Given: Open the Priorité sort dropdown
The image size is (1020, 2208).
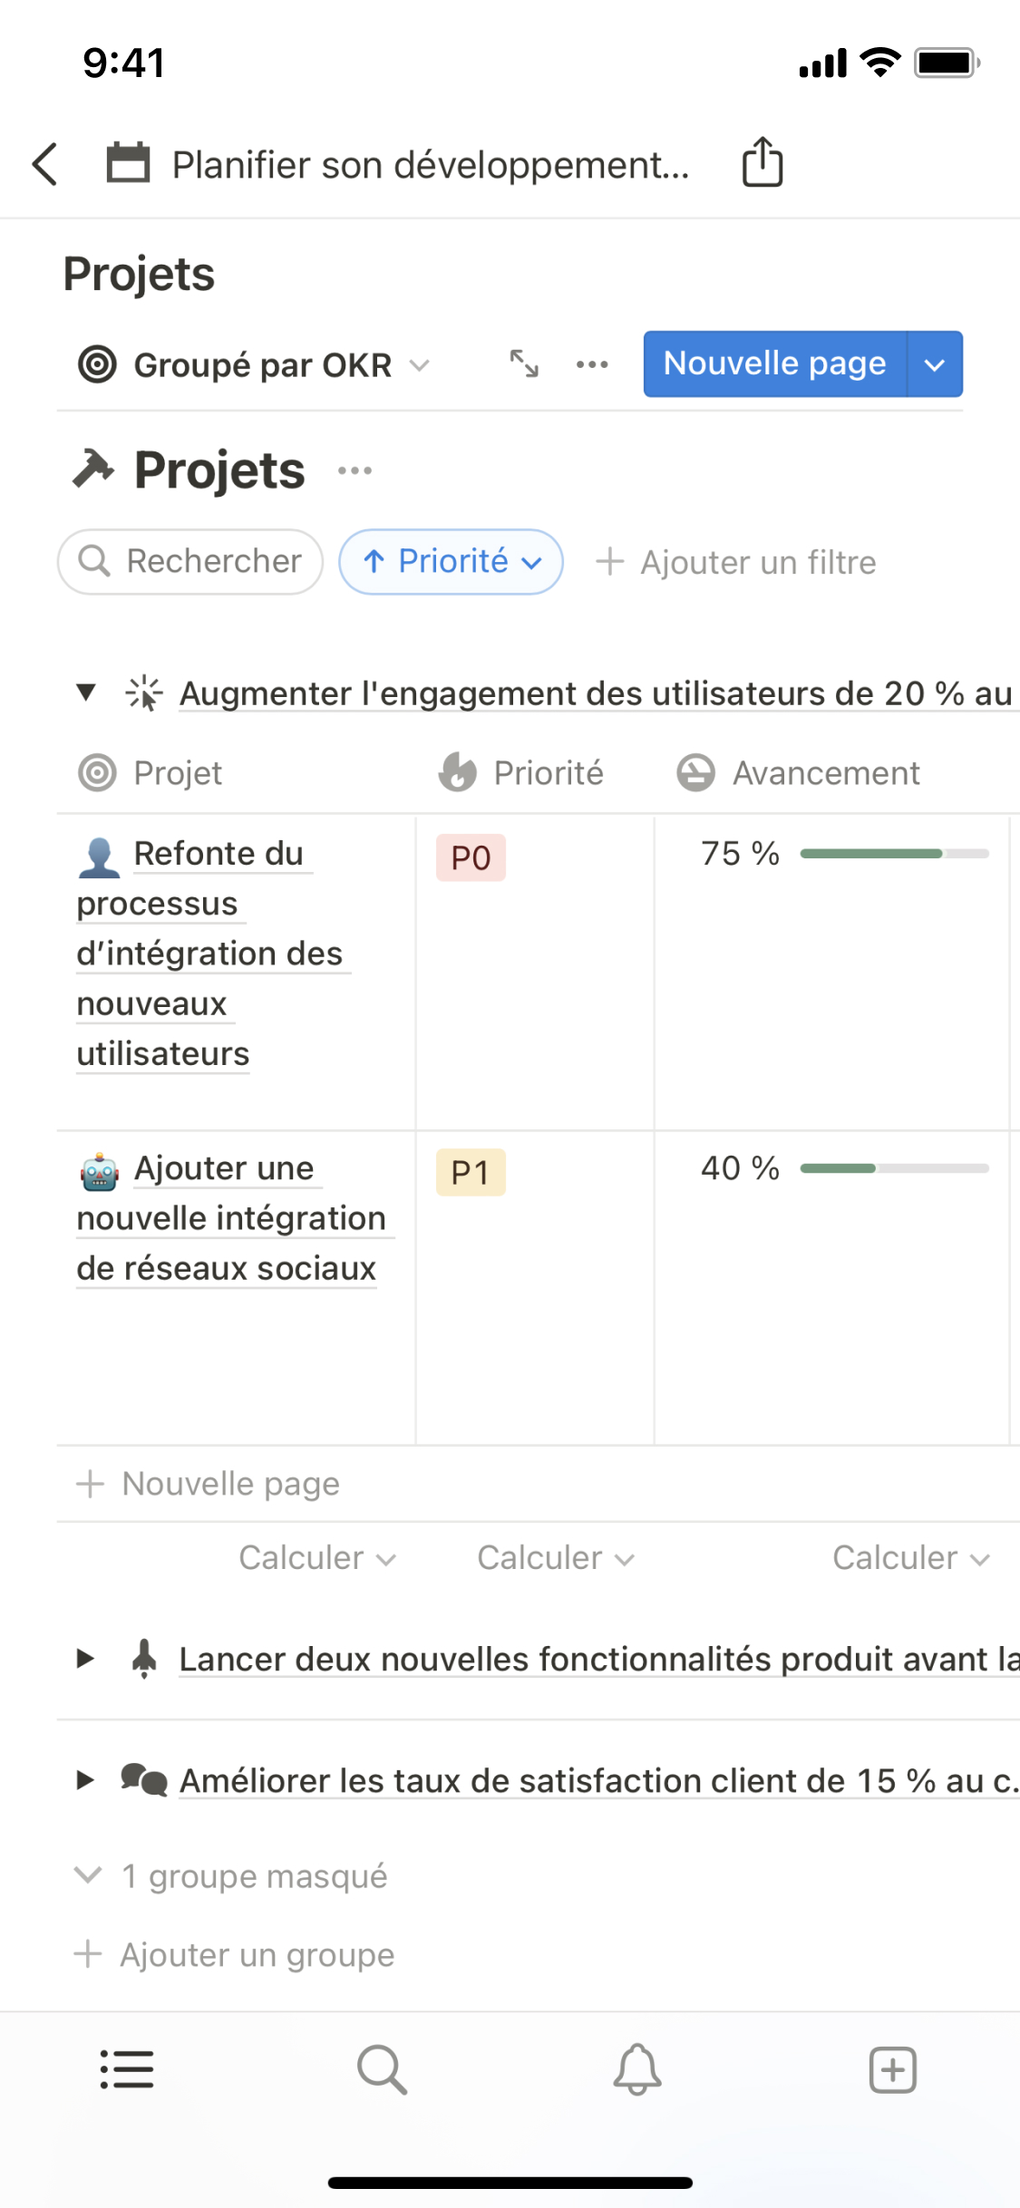Looking at the screenshot, I should coord(451,562).
